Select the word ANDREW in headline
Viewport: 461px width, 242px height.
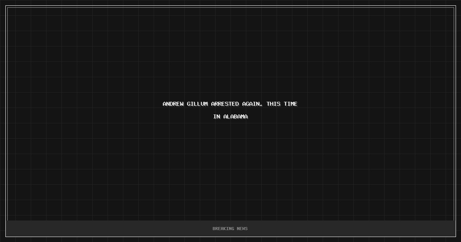point(173,104)
